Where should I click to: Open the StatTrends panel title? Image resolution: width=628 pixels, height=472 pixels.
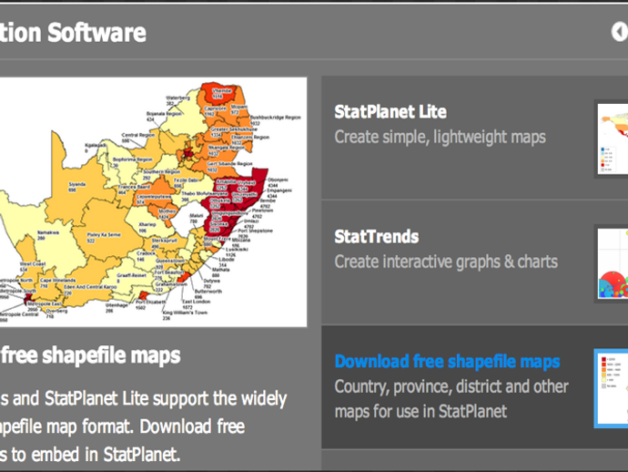tap(376, 237)
